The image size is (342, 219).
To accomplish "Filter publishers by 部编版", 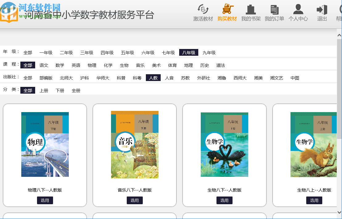I will (46, 78).
